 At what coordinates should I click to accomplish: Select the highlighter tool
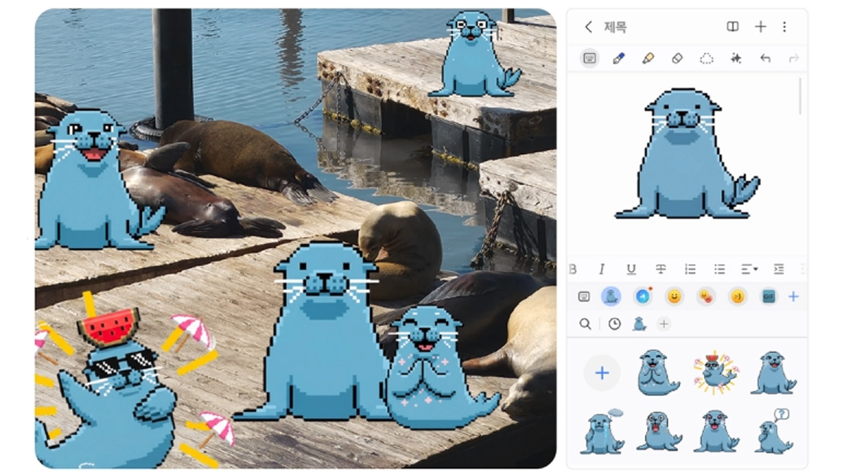point(648,58)
